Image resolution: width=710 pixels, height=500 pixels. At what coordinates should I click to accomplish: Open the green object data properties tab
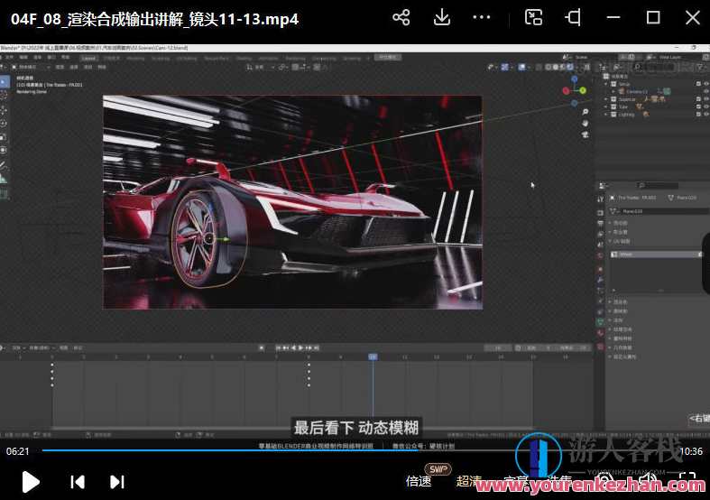pos(601,322)
